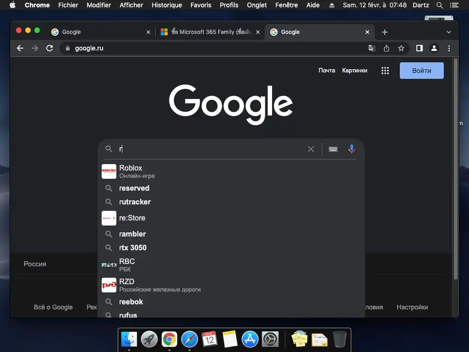This screenshot has height=352, width=469.
Task: Choose the re:Store suggestion
Action: point(231,218)
